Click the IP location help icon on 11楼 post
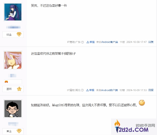The width and height of the screenshot is (157, 135). [x=82, y=42]
